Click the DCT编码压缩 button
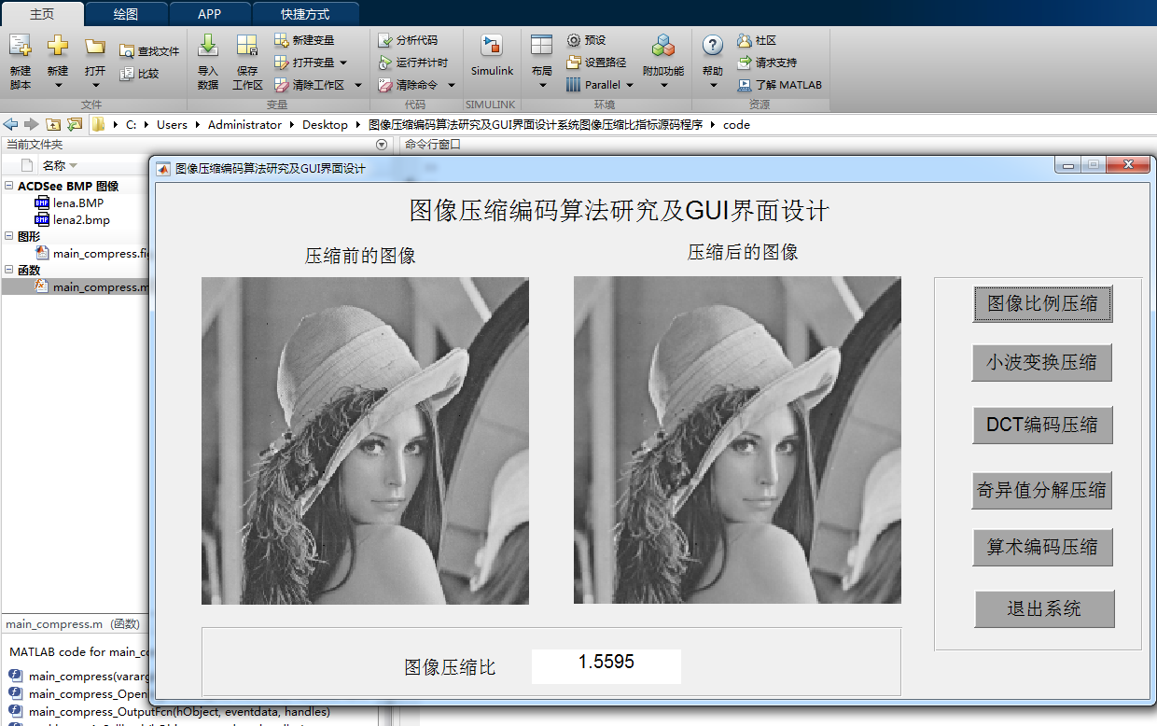Viewport: 1157px width, 726px height. pyautogui.click(x=1042, y=426)
